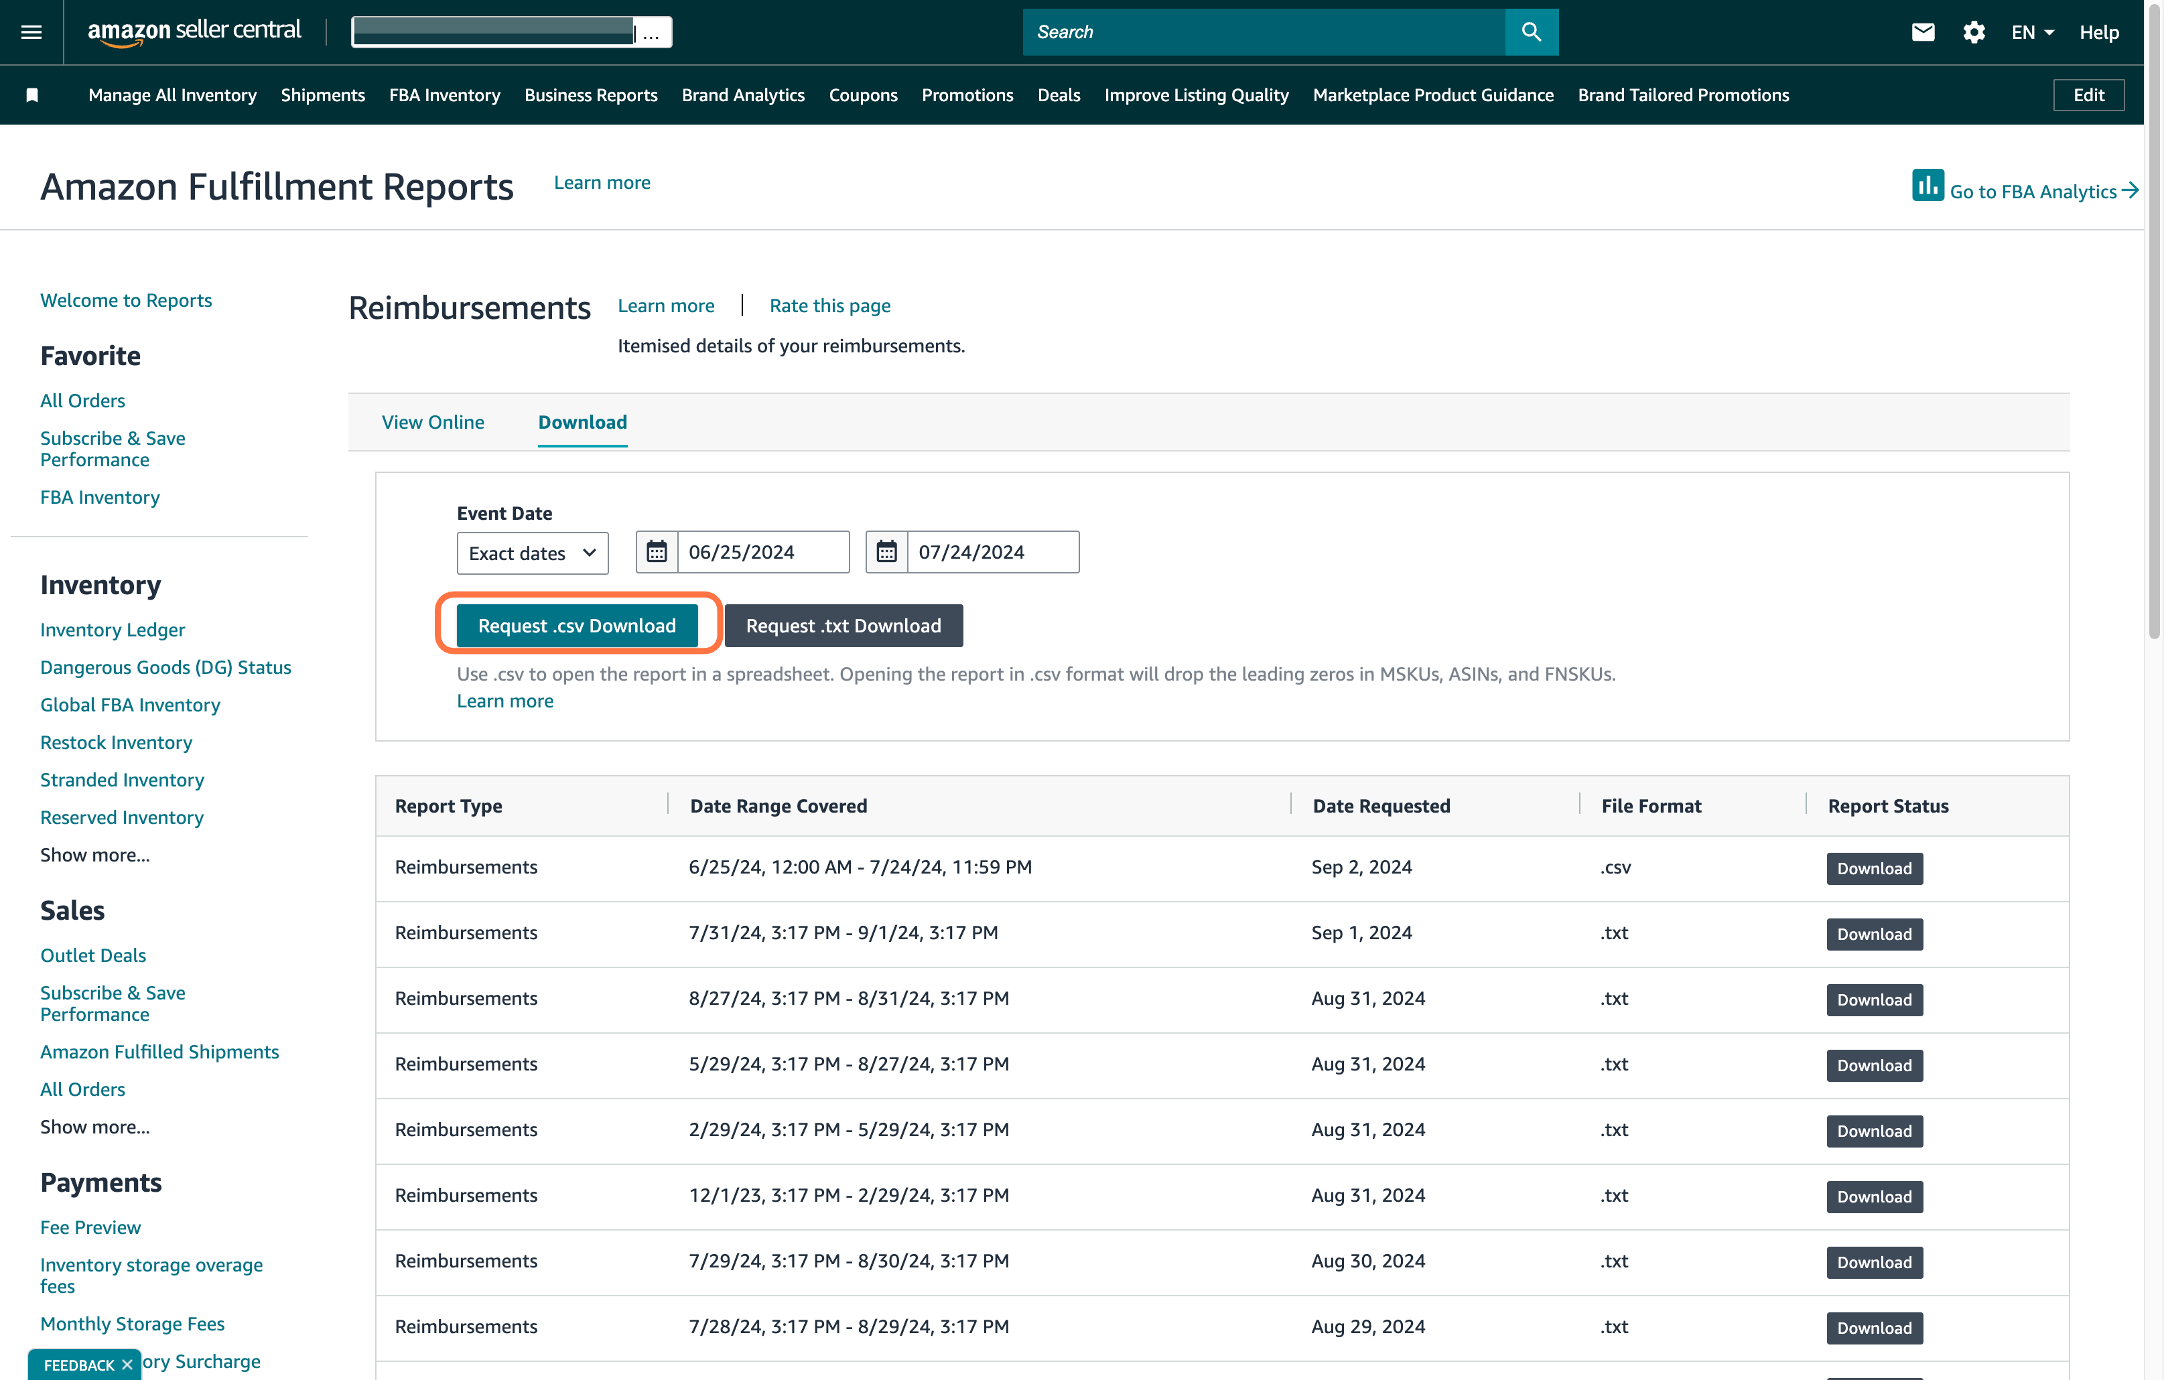Screen dimensions: 2164x1380
Task: Focus the top Search field
Action: click(x=1264, y=32)
